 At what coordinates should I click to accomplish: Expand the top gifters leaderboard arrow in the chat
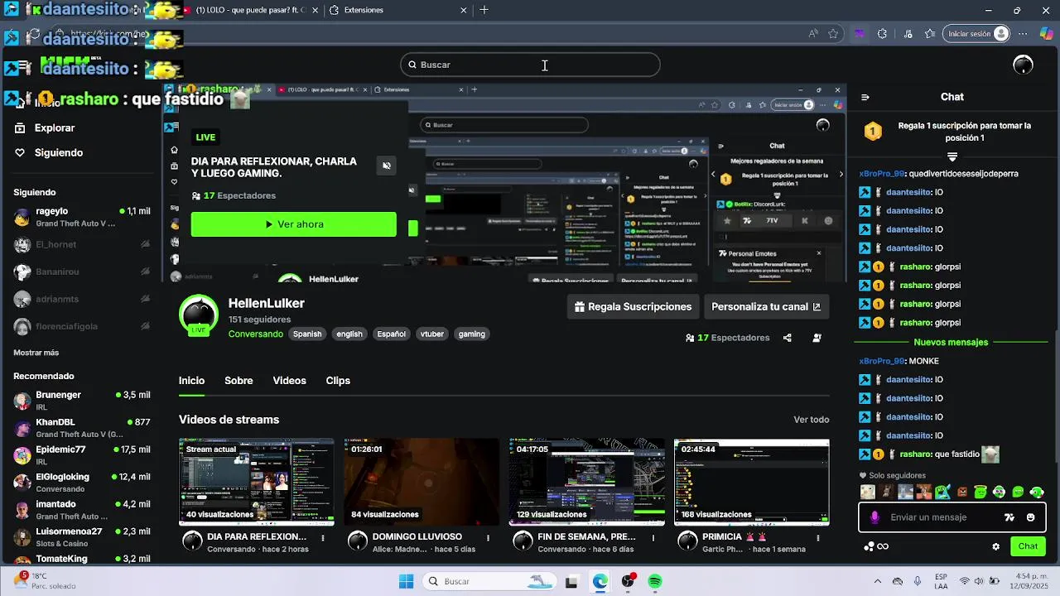[x=952, y=157]
